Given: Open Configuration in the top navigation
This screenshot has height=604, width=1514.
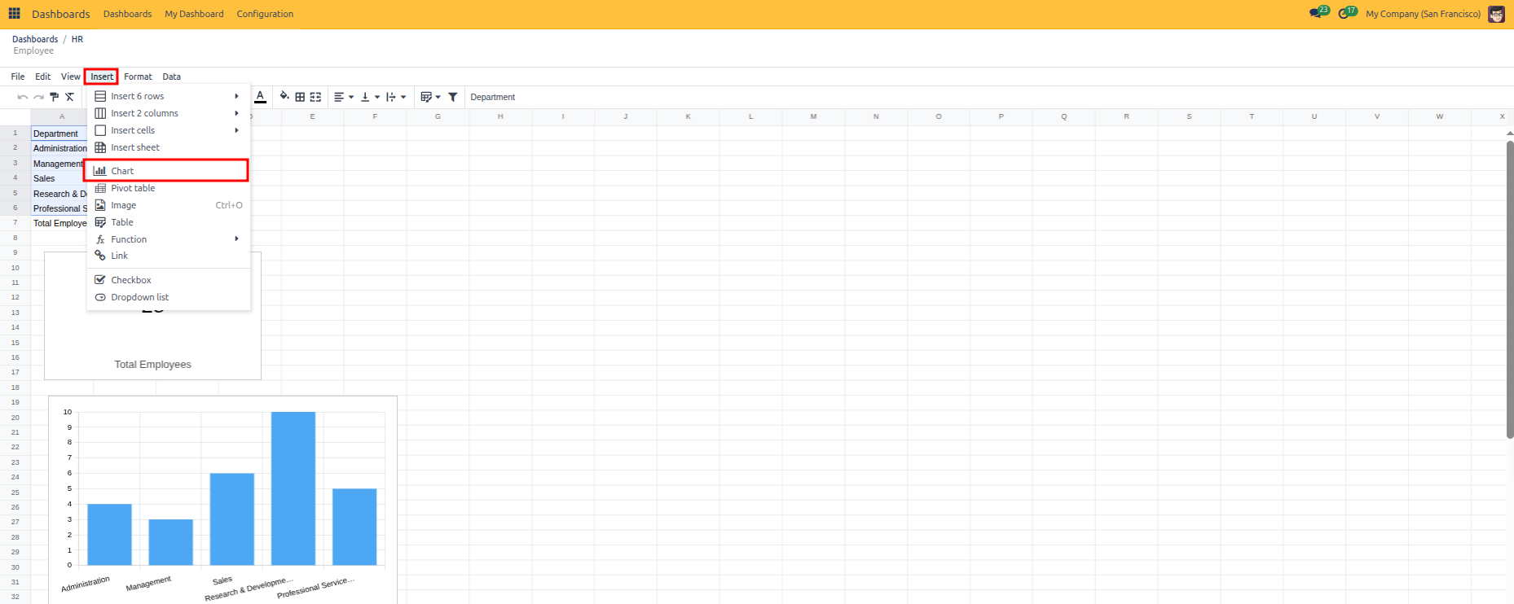Looking at the screenshot, I should (265, 14).
